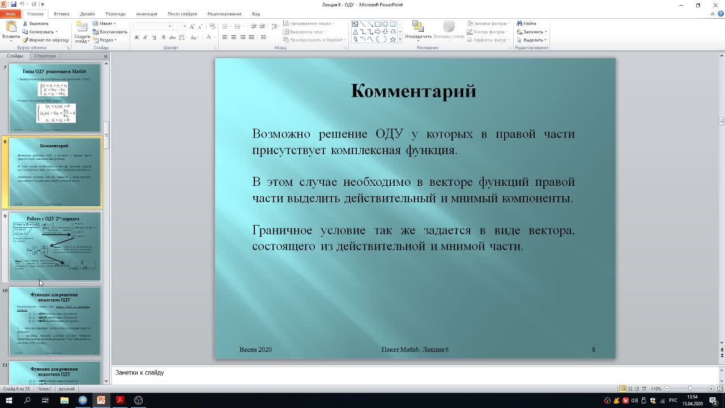Select the straight line shape in gallery
Viewport: 725px width, 408px height.
362,24
